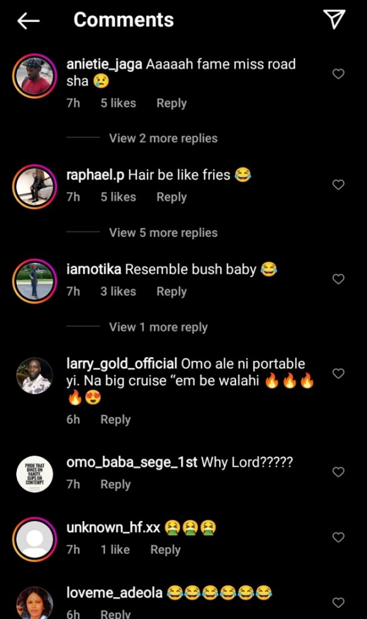
Task: Open the share paper-plane icon
Action: click(x=334, y=19)
